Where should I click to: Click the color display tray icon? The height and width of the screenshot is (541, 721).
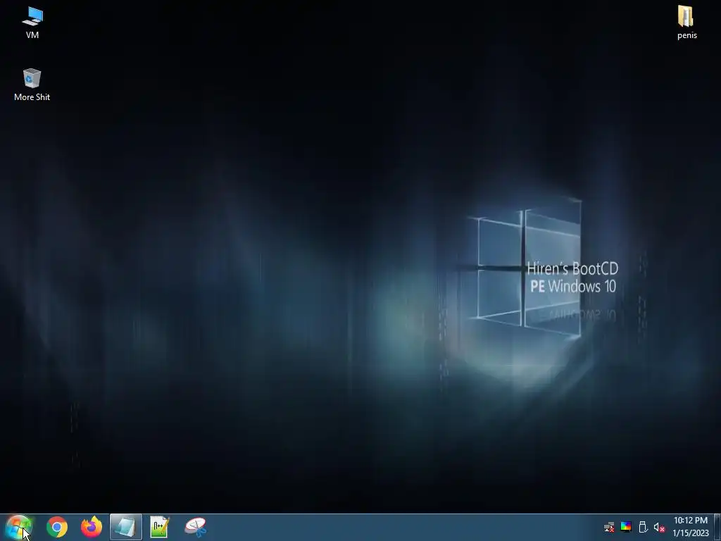[x=626, y=527]
